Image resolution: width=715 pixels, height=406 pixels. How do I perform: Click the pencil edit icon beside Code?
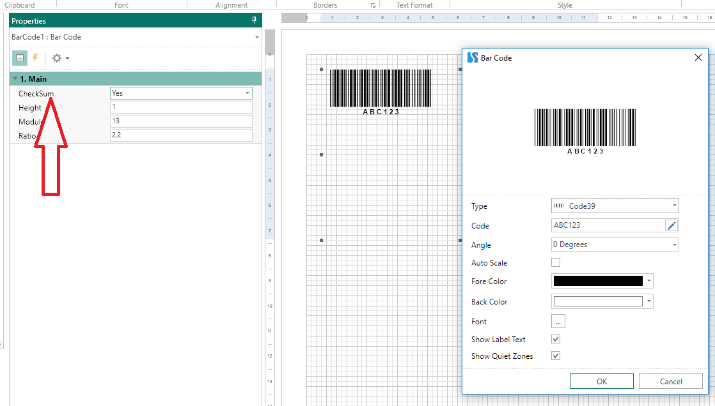click(672, 225)
